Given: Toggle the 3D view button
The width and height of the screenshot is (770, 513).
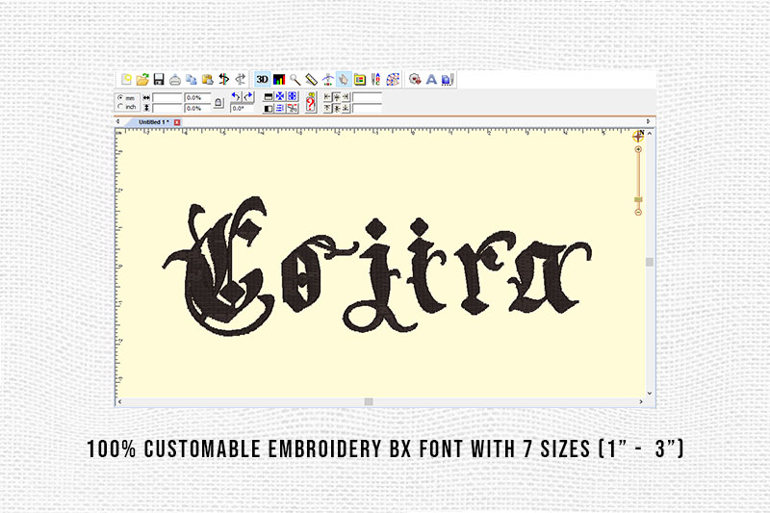Looking at the screenshot, I should [x=262, y=79].
